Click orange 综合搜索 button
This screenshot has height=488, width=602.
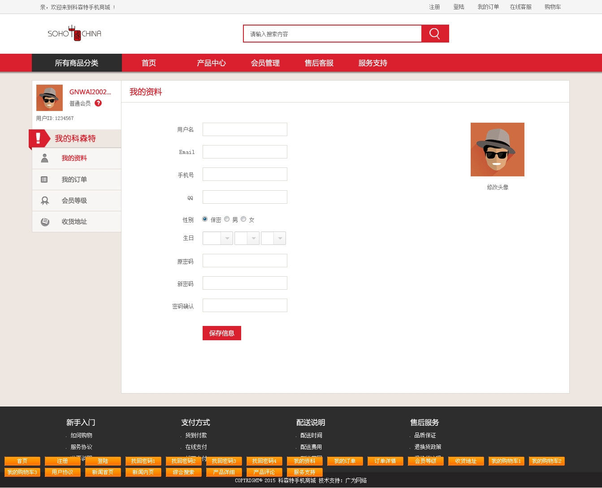(x=184, y=472)
